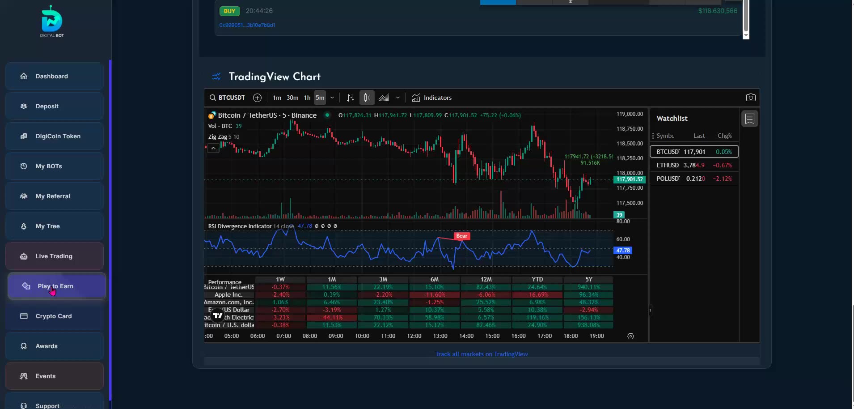Expand the interval dropdown next to 5m
Viewport: 854px width, 409px height.
tap(332, 97)
